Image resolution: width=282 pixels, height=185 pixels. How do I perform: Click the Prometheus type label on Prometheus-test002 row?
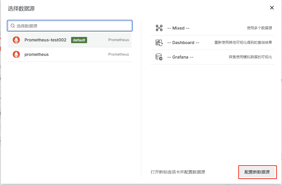118,40
